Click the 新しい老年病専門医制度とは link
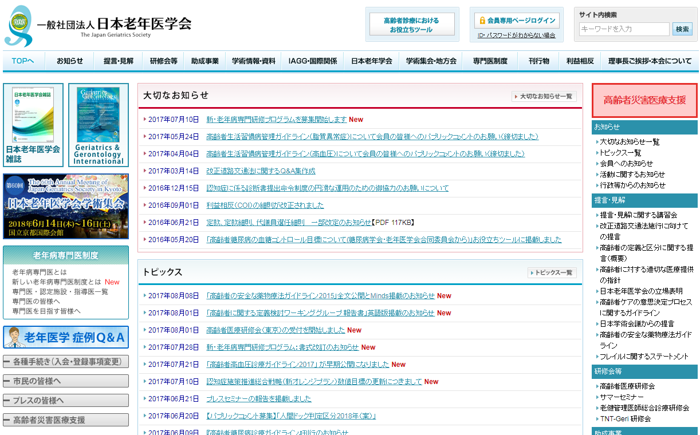700x435 pixels. coord(57,282)
